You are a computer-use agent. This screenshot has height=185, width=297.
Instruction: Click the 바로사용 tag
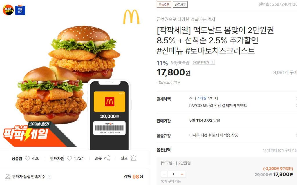180,5
